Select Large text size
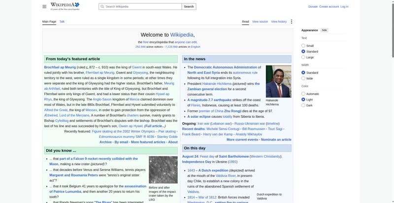This screenshot has width=394, height=203. [303, 57]
